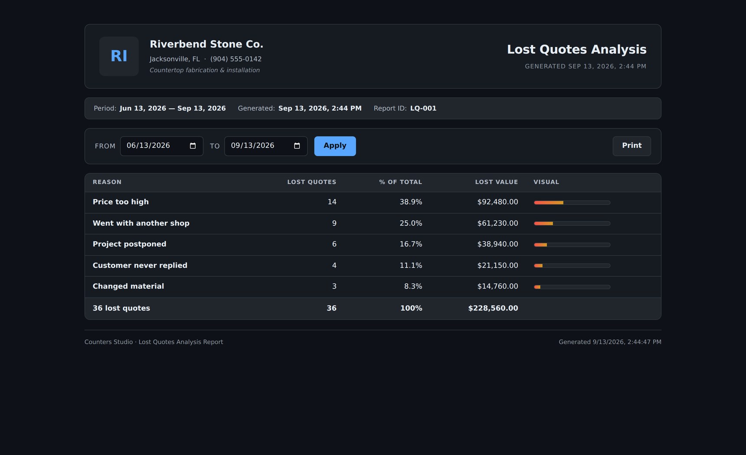Viewport: 746px width, 455px height.
Task: Click the 4 lost quotes count
Action: coord(334,265)
